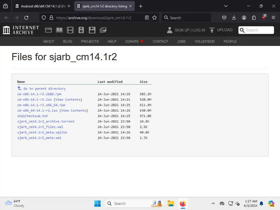
Task: Click the Windows taskbar Search box
Action: (x=134, y=203)
